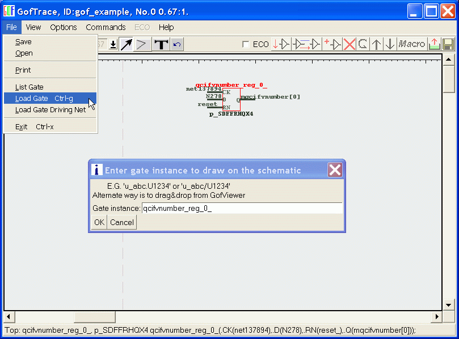Click the rotate C-shaped toolbar icon
This screenshot has height=339, width=459.
363,44
